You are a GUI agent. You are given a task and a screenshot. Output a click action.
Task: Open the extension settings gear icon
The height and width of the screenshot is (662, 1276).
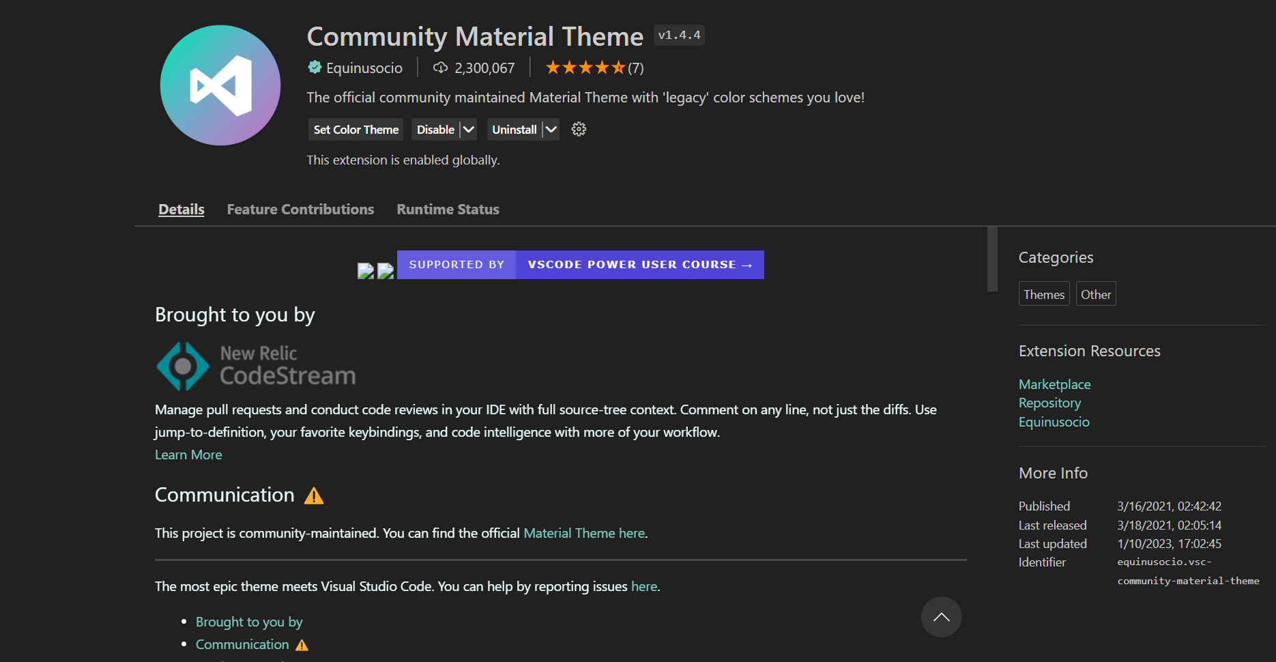pyautogui.click(x=579, y=129)
